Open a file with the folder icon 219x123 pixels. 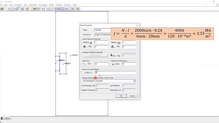pyautogui.click(x=2, y=9)
